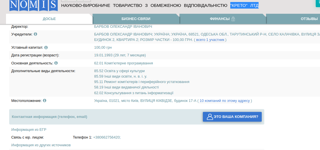Click info icon beside Уставный капитал
Image resolution: width=320 pixels, height=150 pixels.
coord(46,48)
